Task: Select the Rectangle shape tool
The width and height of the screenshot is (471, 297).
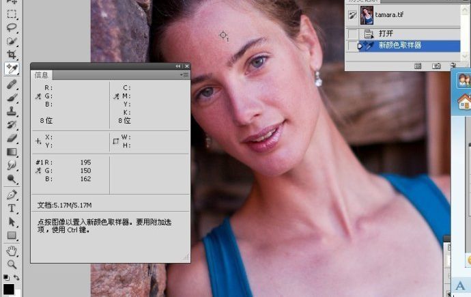Action: pyautogui.click(x=12, y=236)
